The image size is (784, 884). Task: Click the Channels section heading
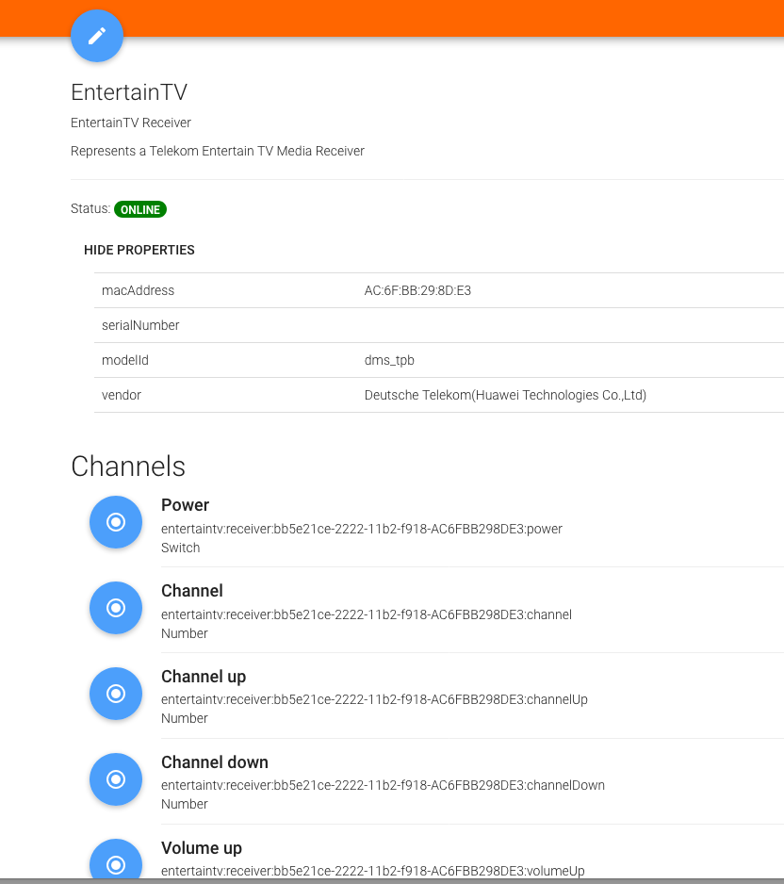(x=128, y=467)
